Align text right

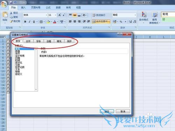pos(79,21)
